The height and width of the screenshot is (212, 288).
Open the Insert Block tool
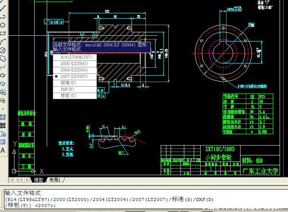point(3,92)
